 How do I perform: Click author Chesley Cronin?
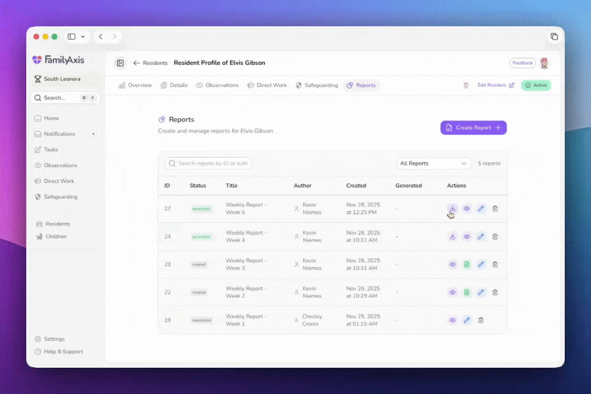[312, 320]
